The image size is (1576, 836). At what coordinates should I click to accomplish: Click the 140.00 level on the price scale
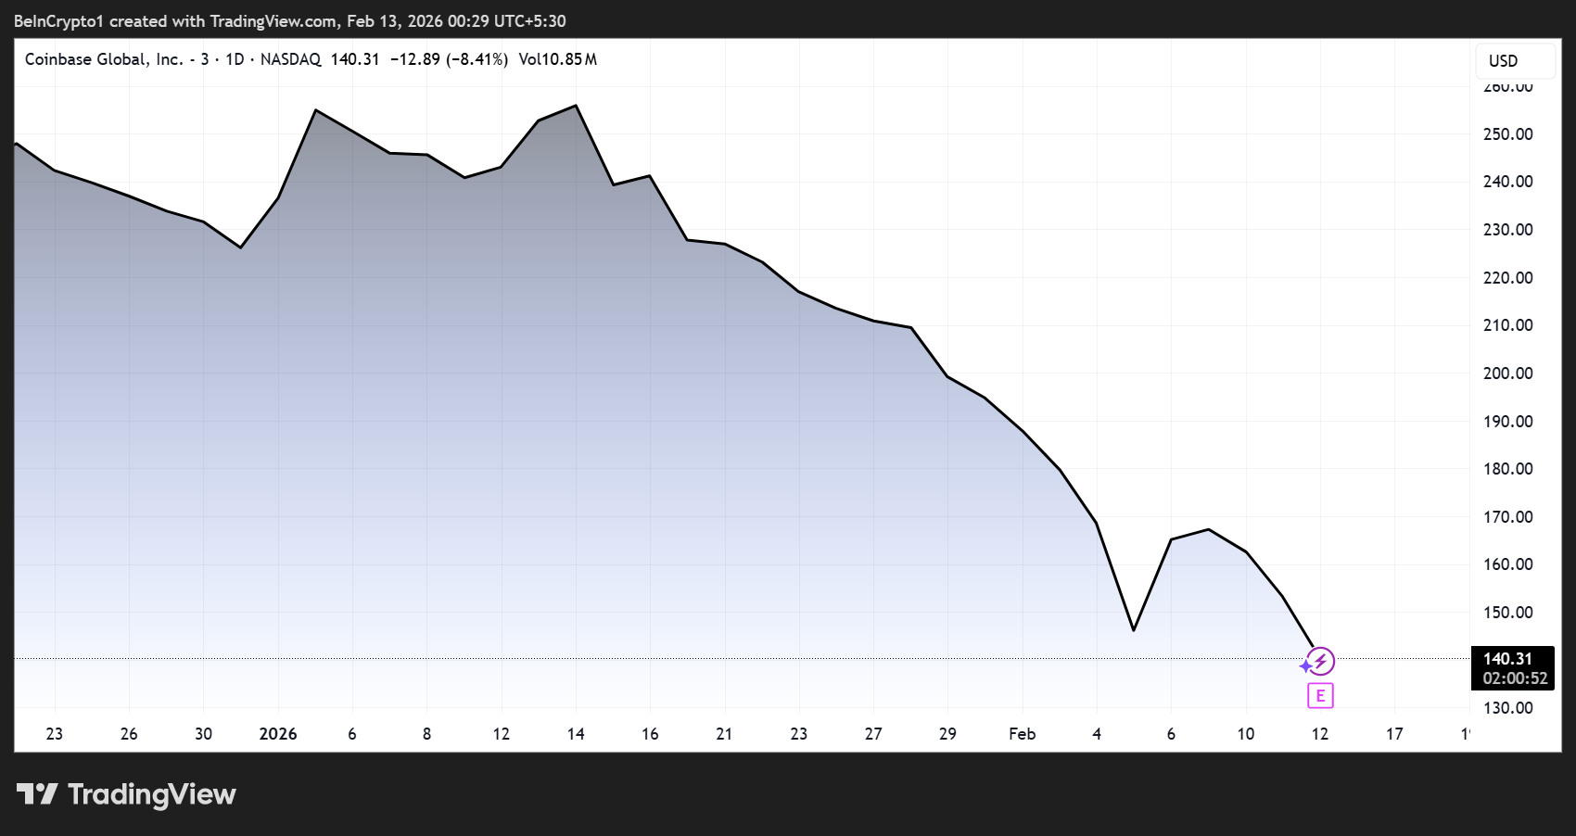tap(1508, 659)
